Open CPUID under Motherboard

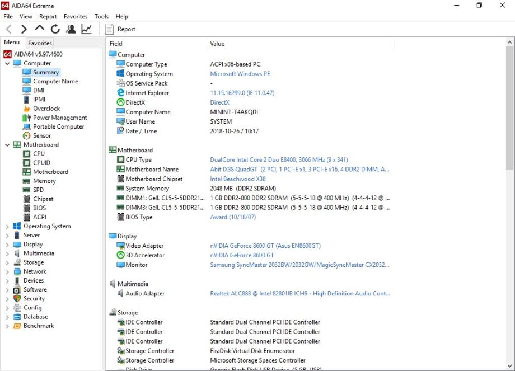click(x=41, y=163)
